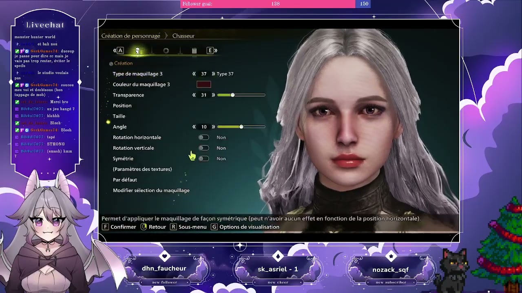Open Modifier sélection du maquillage
The height and width of the screenshot is (293, 522).
[x=151, y=190]
